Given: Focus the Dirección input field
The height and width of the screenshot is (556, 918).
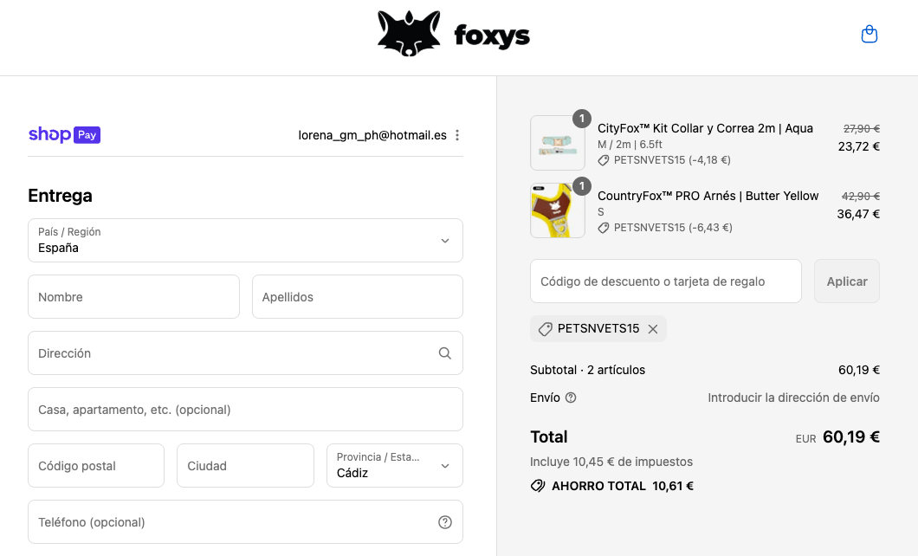Looking at the screenshot, I should 245,353.
